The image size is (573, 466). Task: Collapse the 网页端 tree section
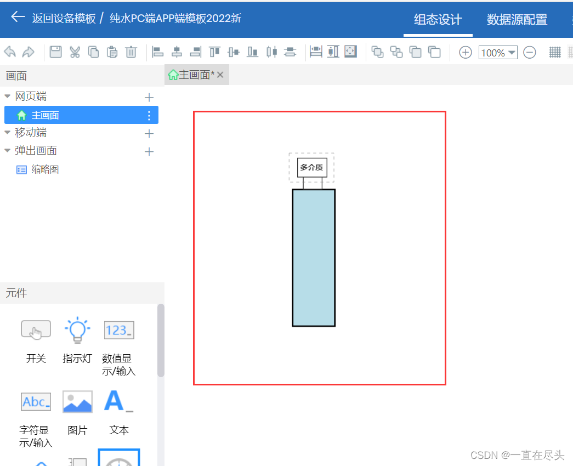point(7,96)
